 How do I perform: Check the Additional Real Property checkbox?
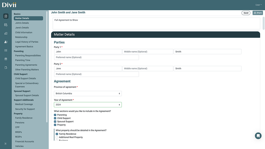click(x=57, y=137)
